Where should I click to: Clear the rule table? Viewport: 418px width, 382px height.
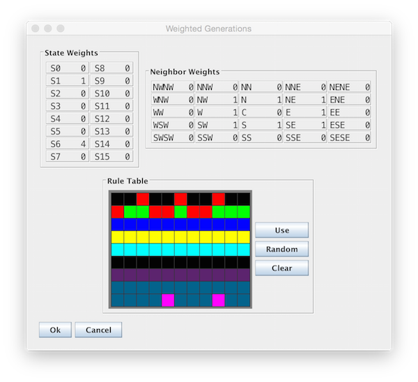[x=281, y=268]
